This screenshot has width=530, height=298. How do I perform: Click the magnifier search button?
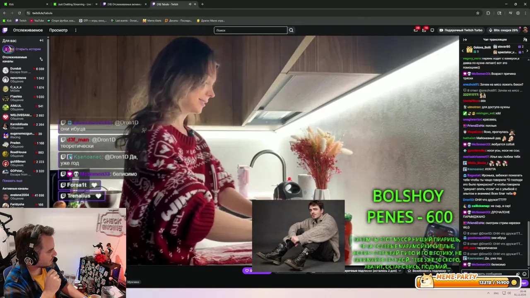[x=291, y=30]
